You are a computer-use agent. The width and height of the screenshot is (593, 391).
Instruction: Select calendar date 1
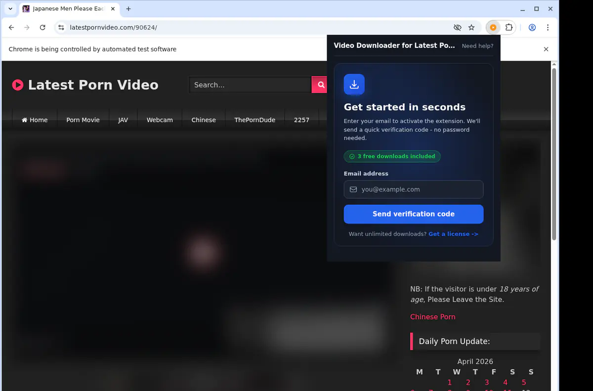click(x=450, y=382)
